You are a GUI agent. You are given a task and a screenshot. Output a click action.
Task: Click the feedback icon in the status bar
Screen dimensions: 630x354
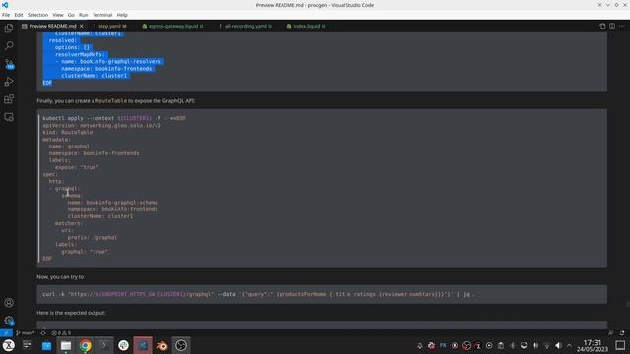click(610, 333)
